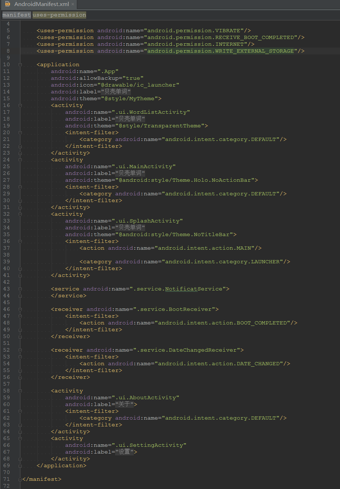This screenshot has height=489, width=340.
Task: Click the android:name=".App" attribute
Action: point(85,72)
